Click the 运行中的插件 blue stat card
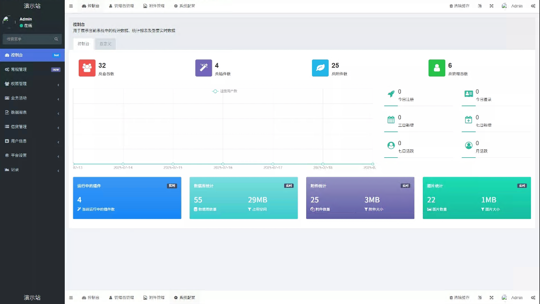 [x=127, y=198]
